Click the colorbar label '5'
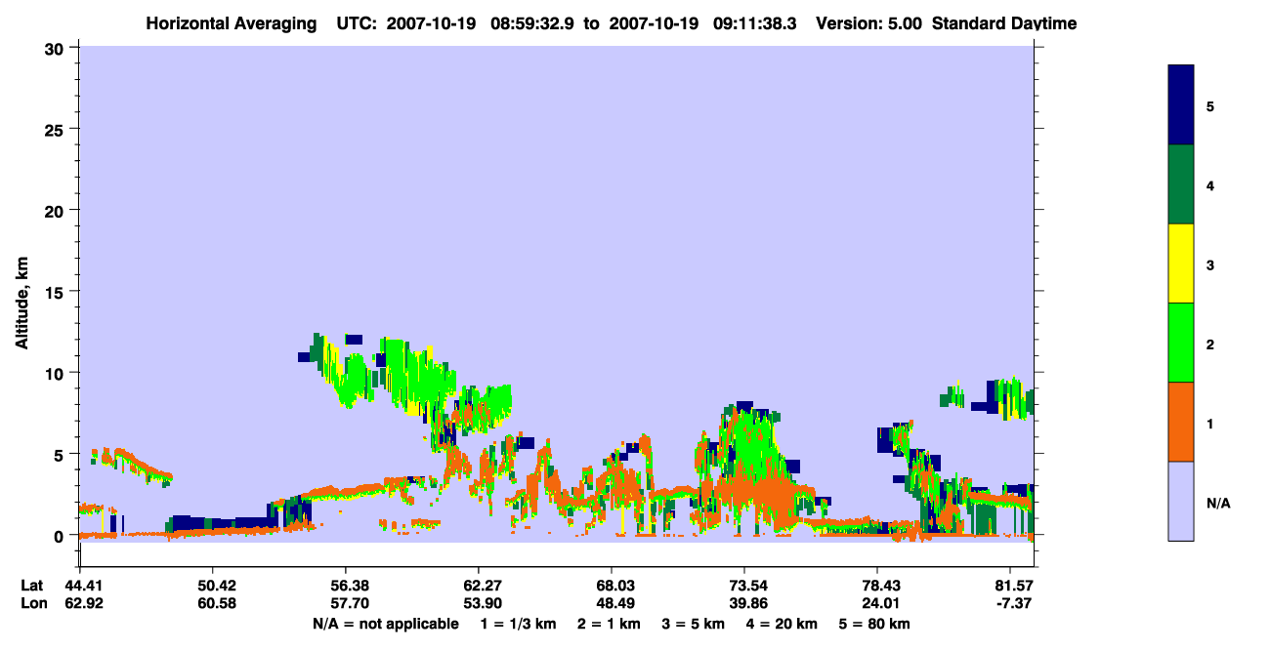 [x=1210, y=105]
